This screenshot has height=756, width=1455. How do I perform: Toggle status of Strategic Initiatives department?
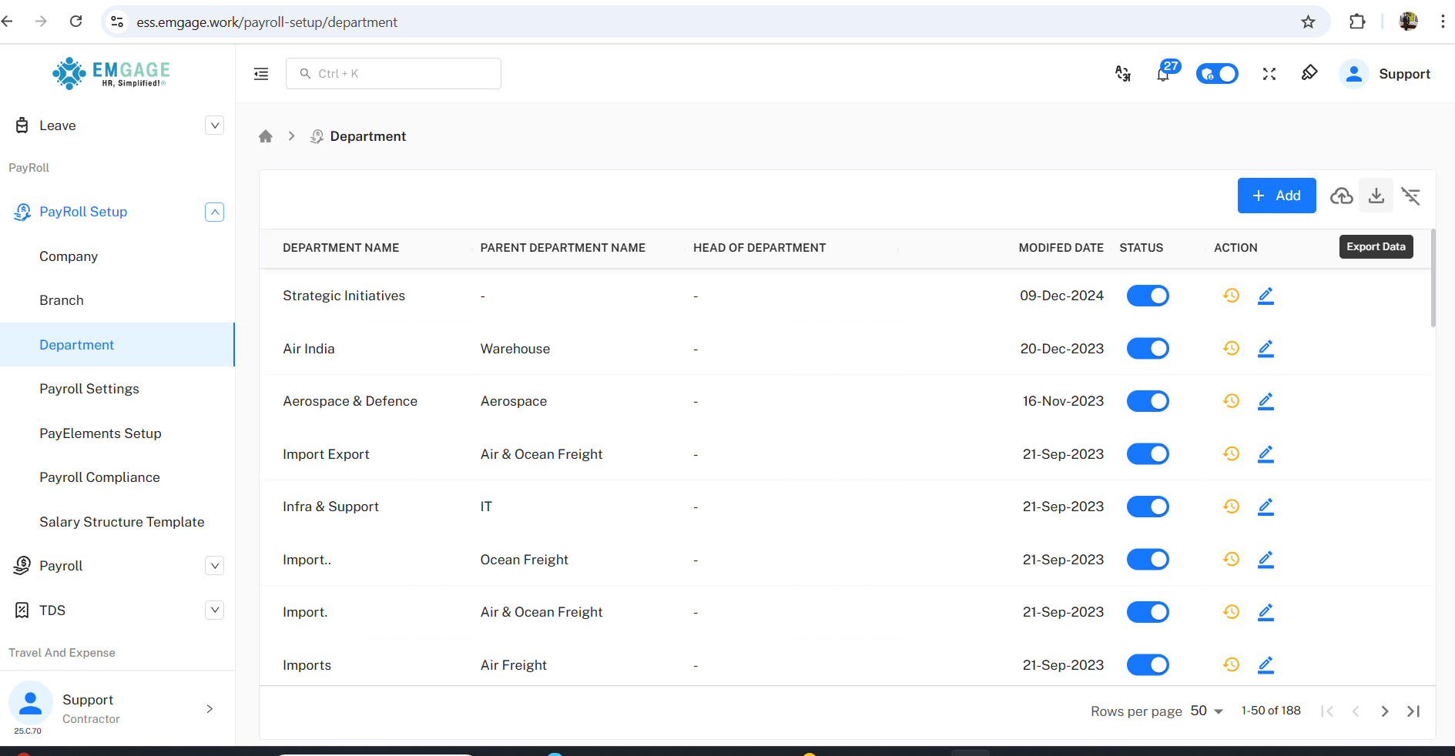pos(1148,296)
